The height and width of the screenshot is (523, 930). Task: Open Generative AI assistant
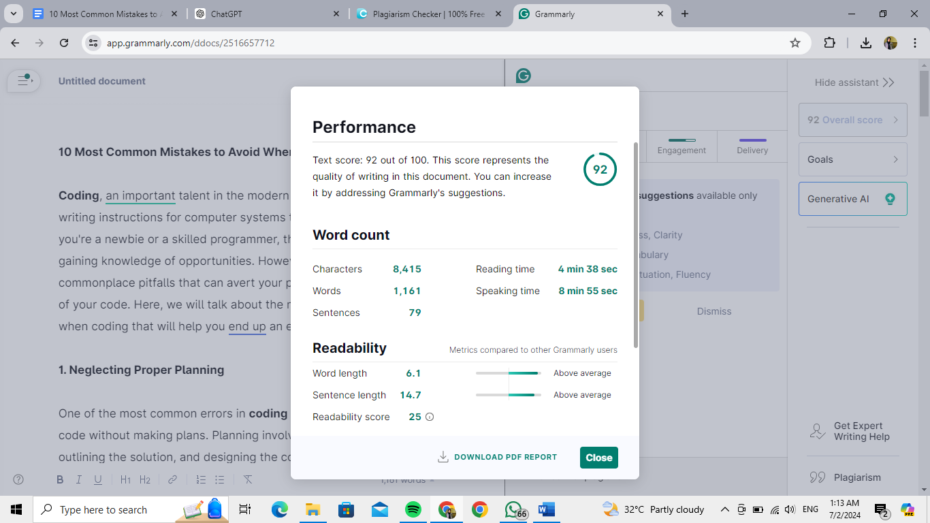(853, 199)
